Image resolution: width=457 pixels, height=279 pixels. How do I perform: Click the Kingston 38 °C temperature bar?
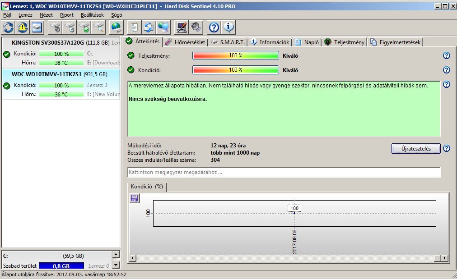click(x=61, y=63)
